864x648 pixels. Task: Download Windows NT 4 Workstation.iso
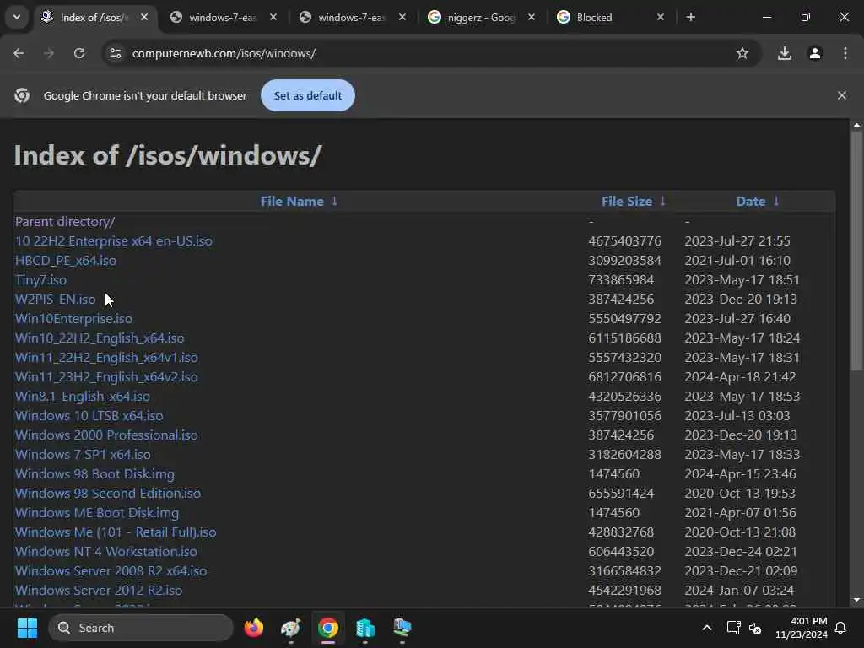(x=105, y=552)
